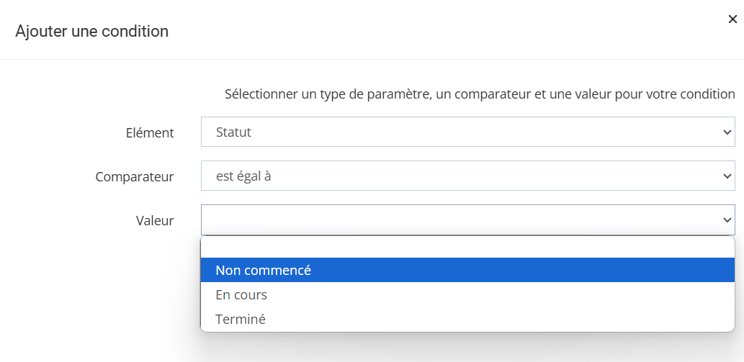
Task: Click the Elément field label
Action: 150,133
